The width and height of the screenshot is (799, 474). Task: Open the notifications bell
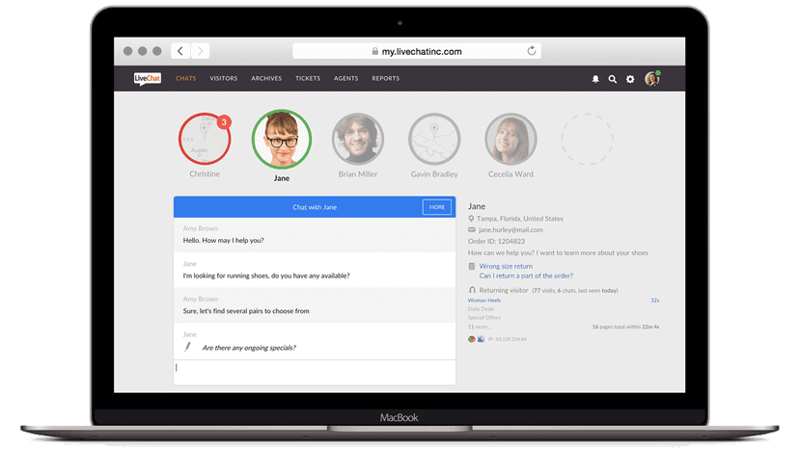(x=595, y=79)
